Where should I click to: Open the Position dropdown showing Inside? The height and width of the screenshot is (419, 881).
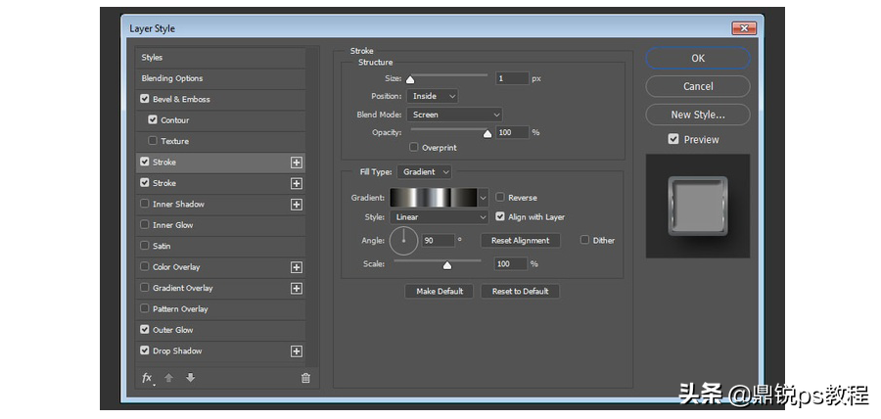tap(433, 96)
